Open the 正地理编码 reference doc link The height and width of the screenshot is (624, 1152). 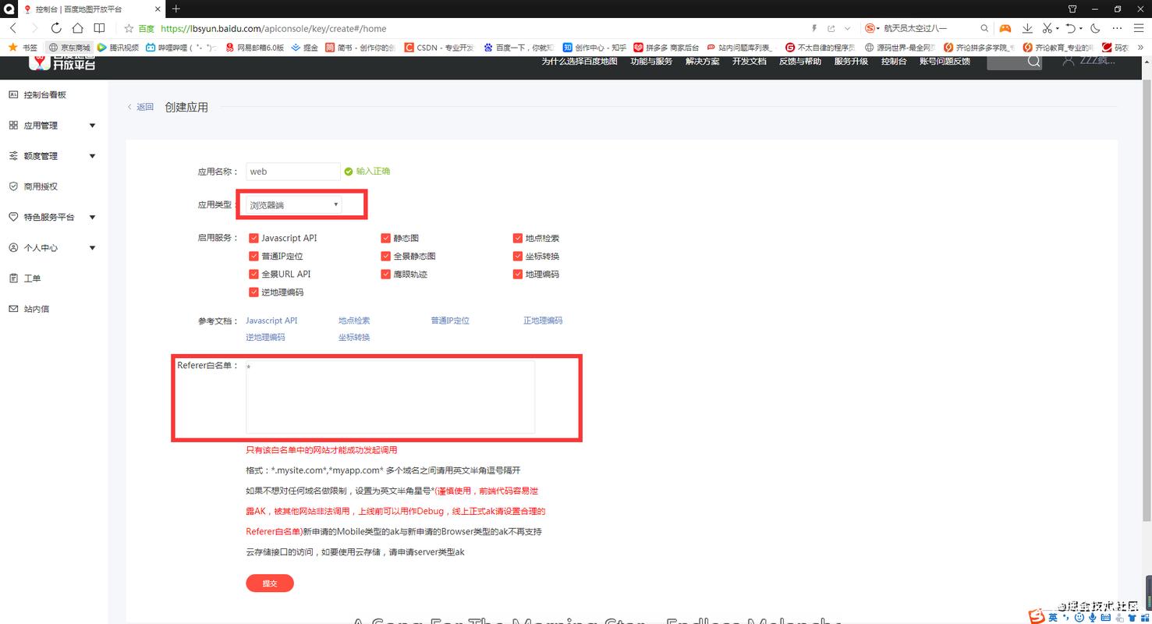pos(543,321)
